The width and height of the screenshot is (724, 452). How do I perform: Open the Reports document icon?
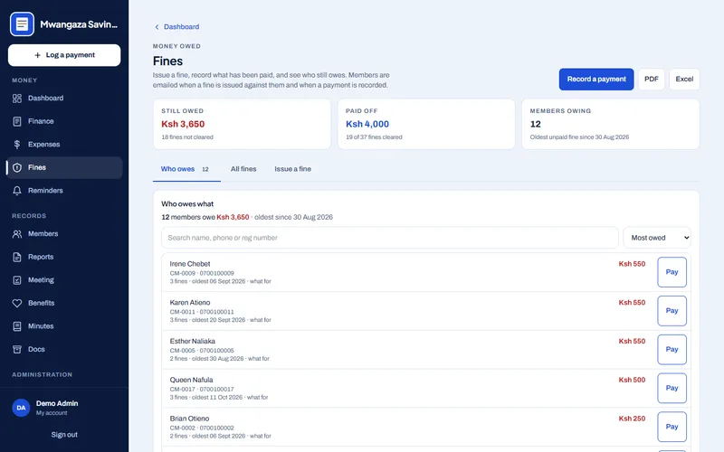(x=17, y=257)
